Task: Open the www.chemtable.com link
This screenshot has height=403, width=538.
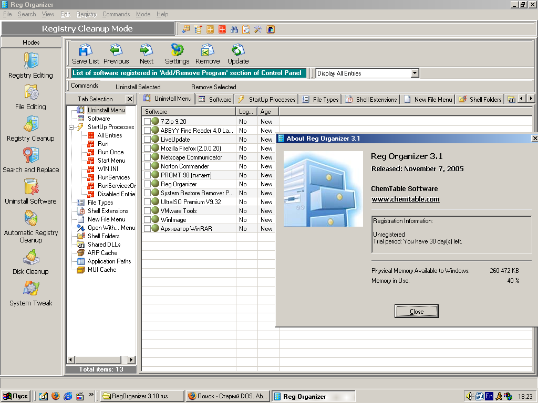Action: coord(406,199)
